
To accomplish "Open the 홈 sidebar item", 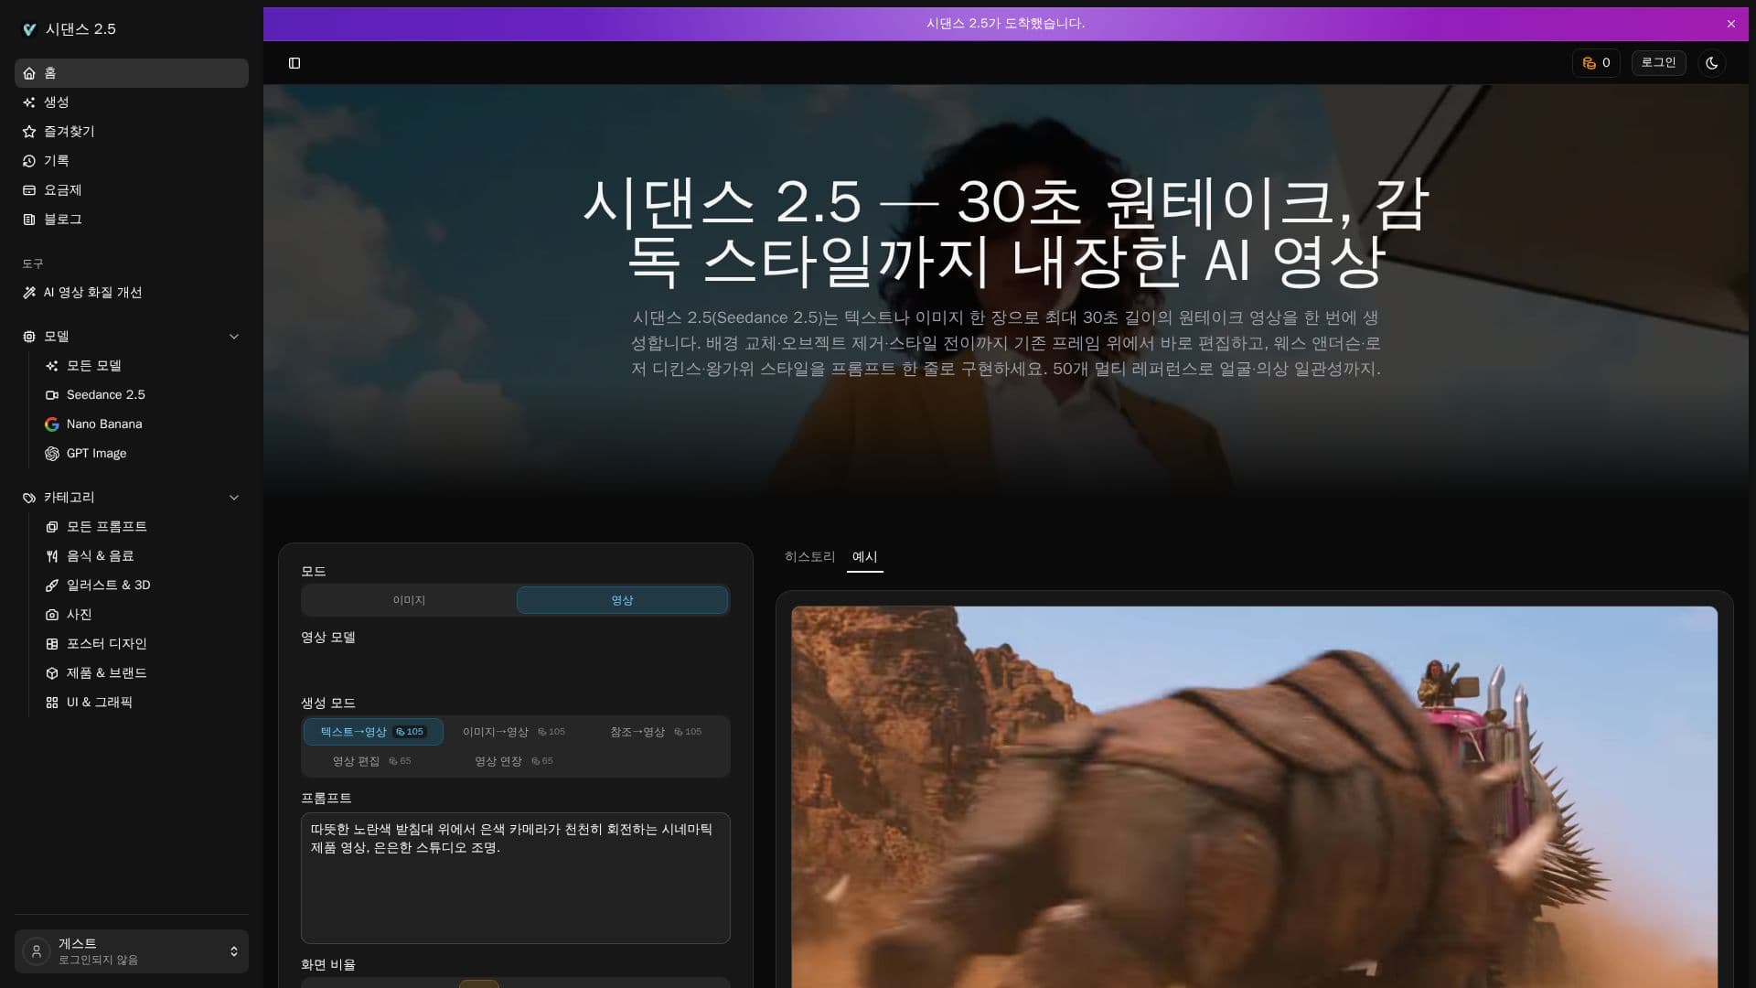I will pos(132,73).
